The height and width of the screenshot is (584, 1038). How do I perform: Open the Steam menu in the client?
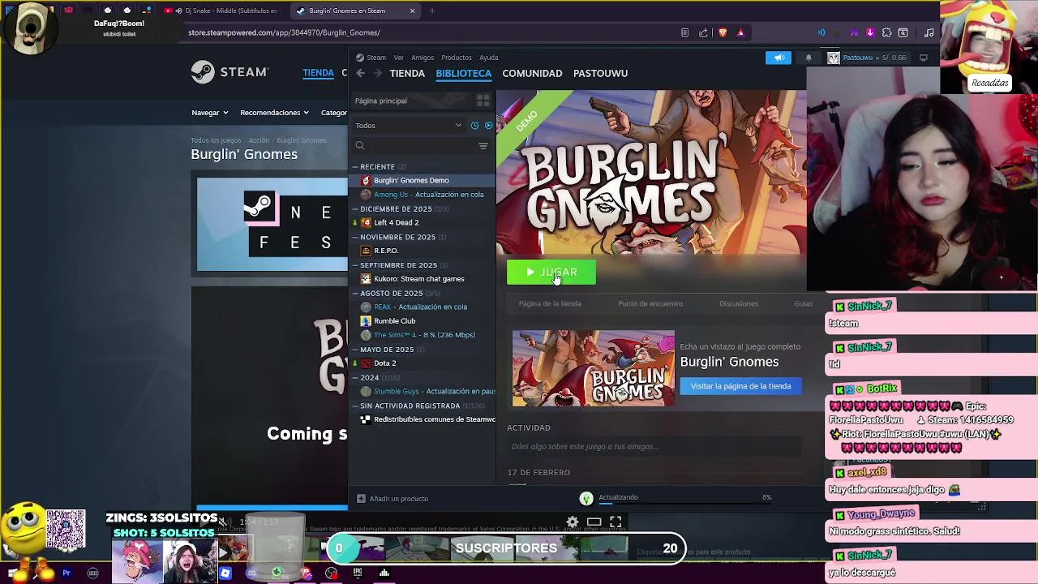tap(376, 58)
